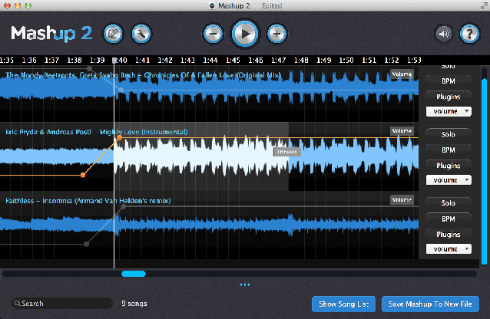Open Plugins for the Faithless Insomnia track

448,234
